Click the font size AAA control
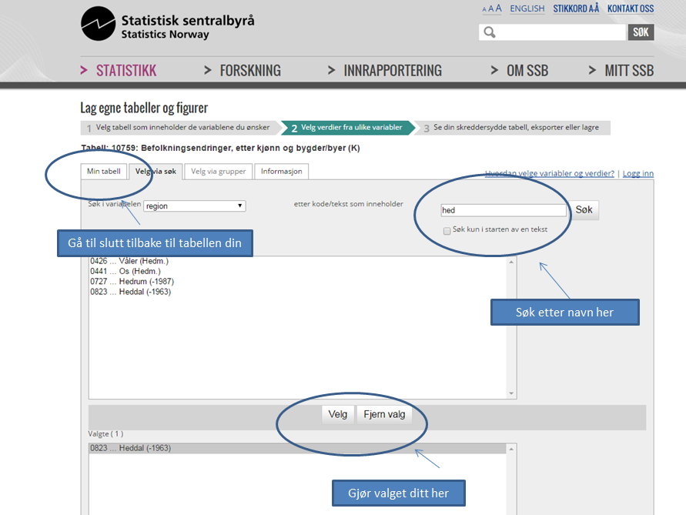This screenshot has height=515, width=686. [492, 8]
